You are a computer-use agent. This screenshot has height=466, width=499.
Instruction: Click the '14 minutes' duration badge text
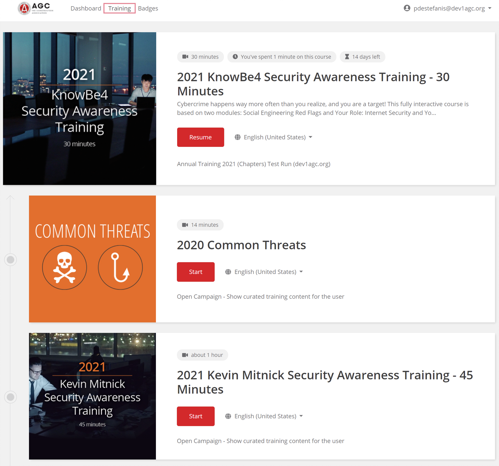205,225
